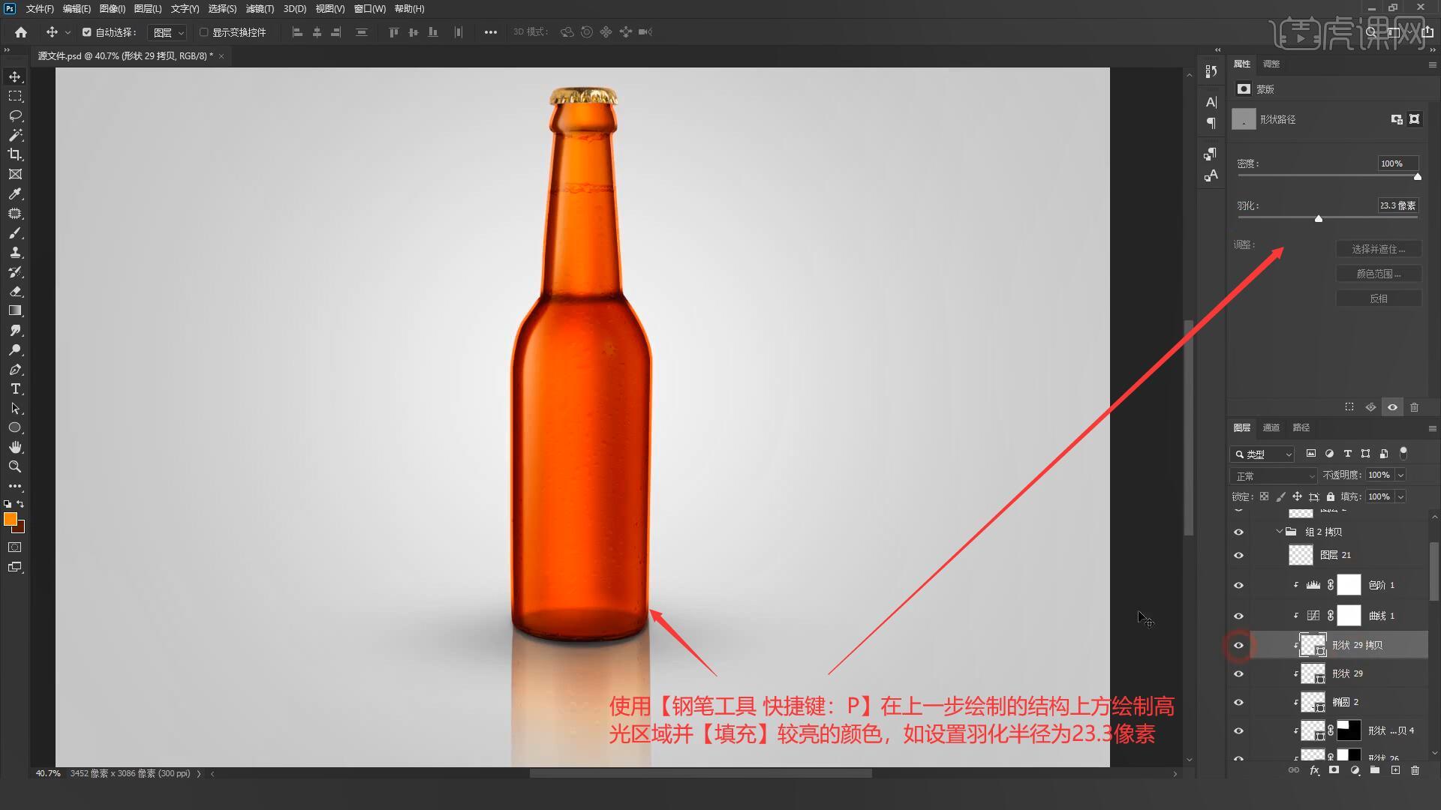Hide the 形状 29 拷贝 layer
The image size is (1441, 810).
[1239, 645]
